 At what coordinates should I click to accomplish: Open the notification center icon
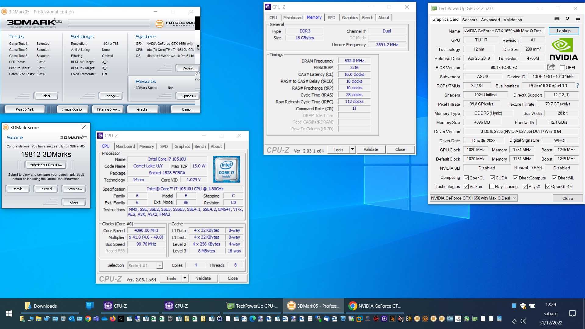573,313
